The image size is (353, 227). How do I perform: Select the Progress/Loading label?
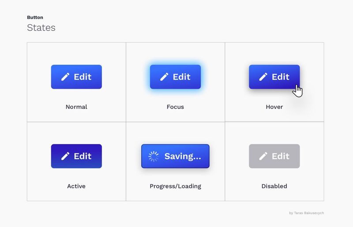point(175,186)
